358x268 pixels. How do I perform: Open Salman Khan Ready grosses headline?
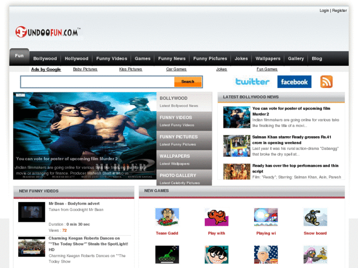(292, 140)
